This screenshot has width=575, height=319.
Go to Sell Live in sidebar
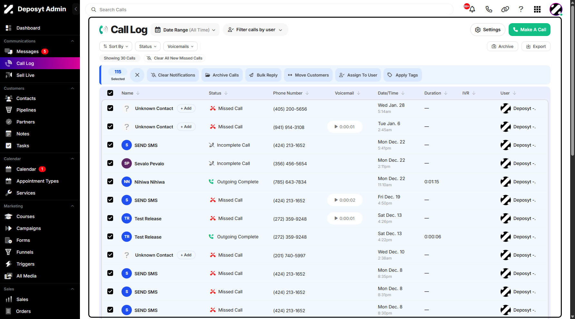tap(25, 75)
